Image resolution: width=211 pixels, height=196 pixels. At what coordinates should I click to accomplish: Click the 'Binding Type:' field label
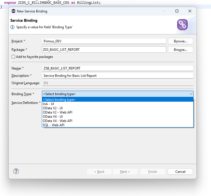[23, 94]
